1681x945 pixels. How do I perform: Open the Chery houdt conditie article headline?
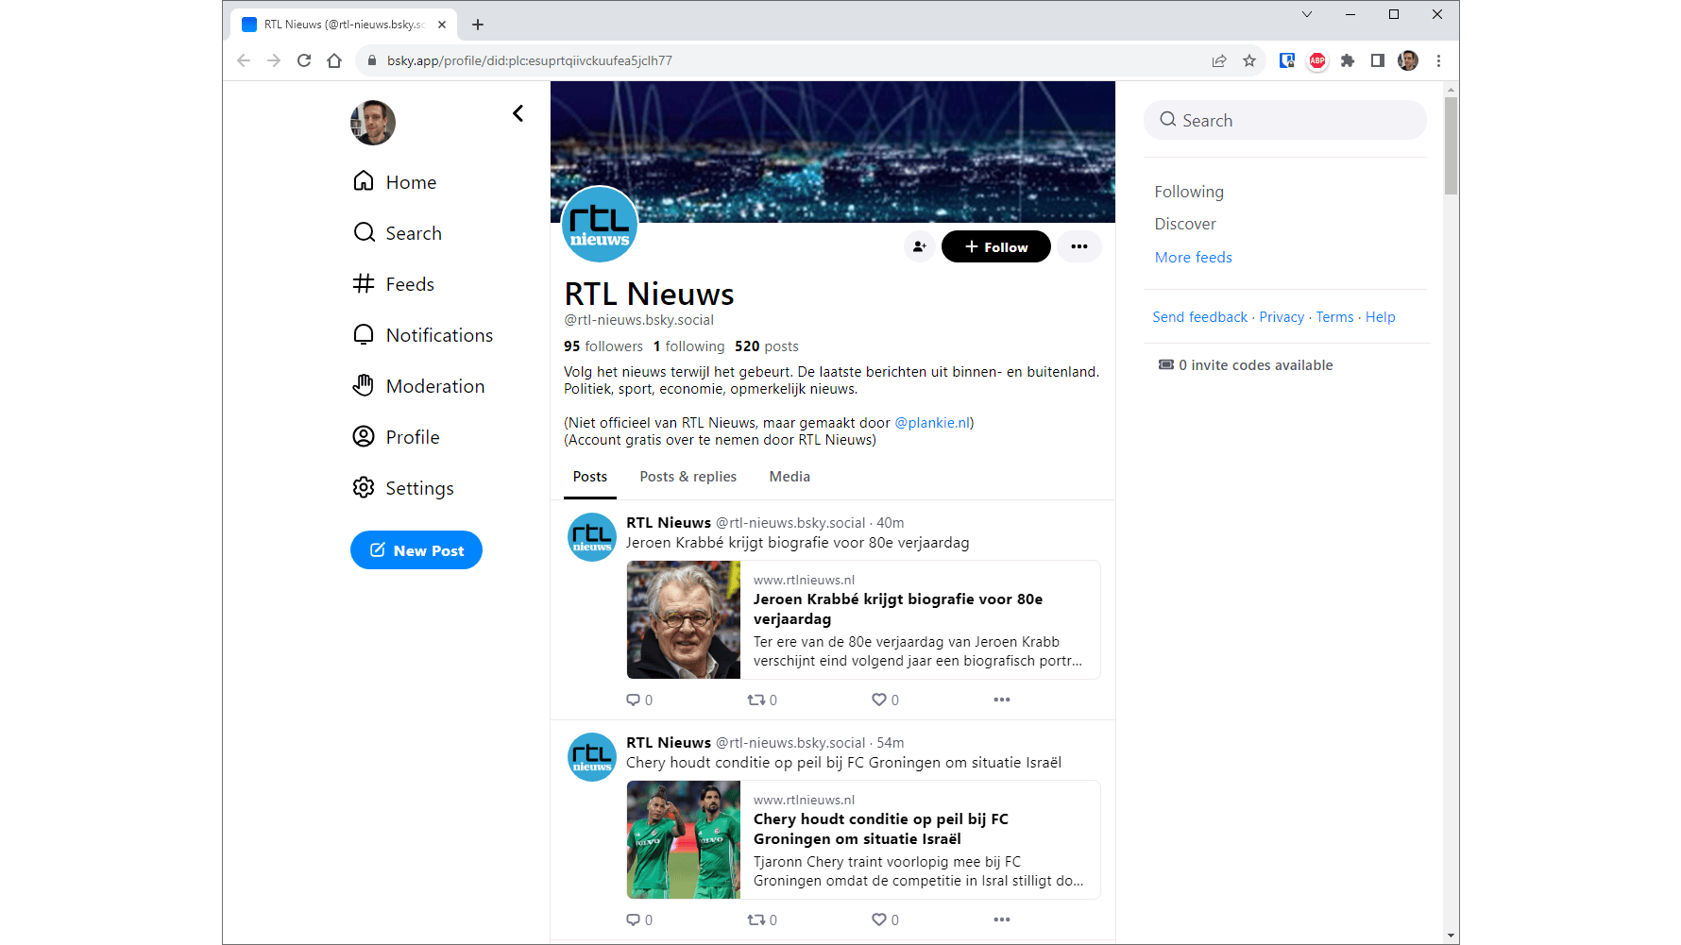click(x=881, y=829)
